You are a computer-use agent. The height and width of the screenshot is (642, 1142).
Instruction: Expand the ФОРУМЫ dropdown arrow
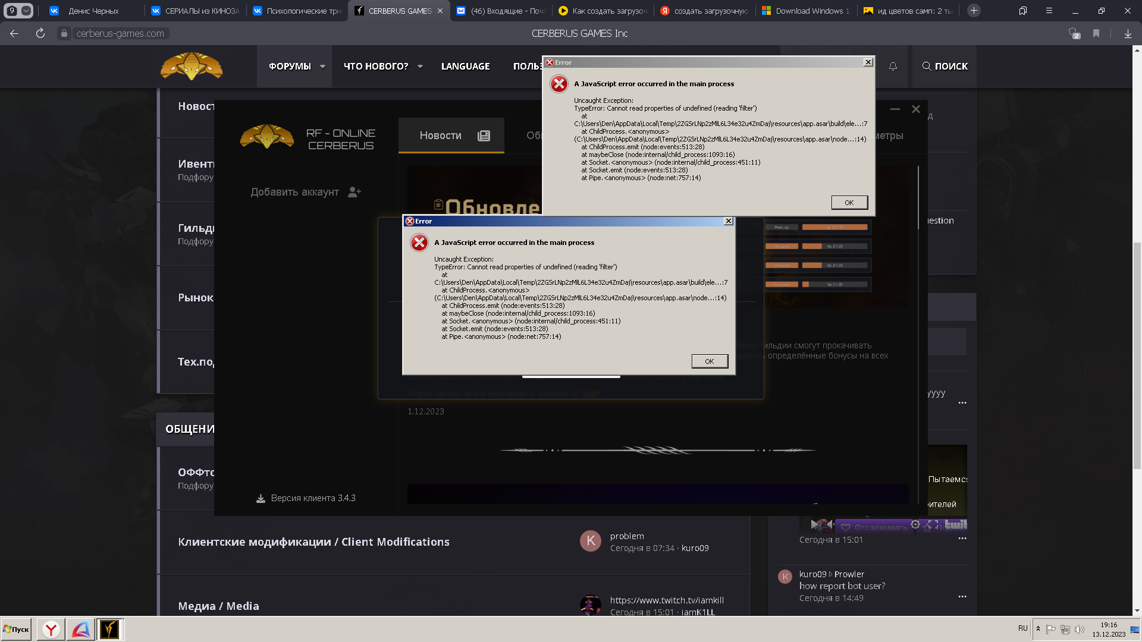pos(322,67)
